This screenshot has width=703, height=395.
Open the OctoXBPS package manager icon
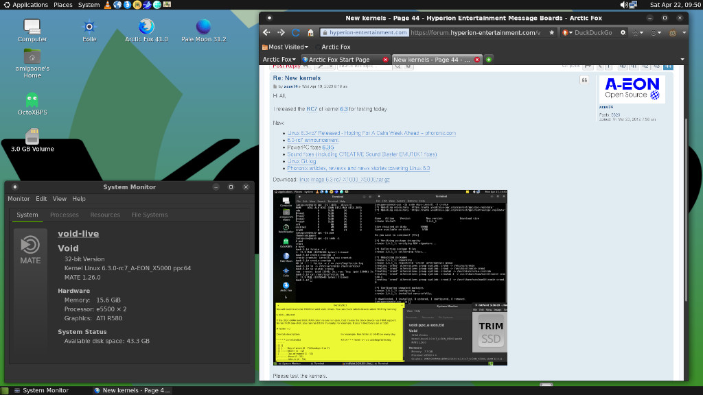pyautogui.click(x=32, y=104)
